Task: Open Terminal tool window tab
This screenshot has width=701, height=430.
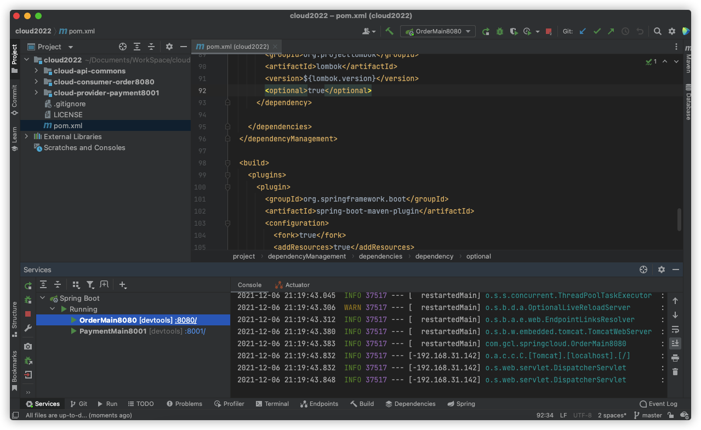Action: (x=272, y=404)
